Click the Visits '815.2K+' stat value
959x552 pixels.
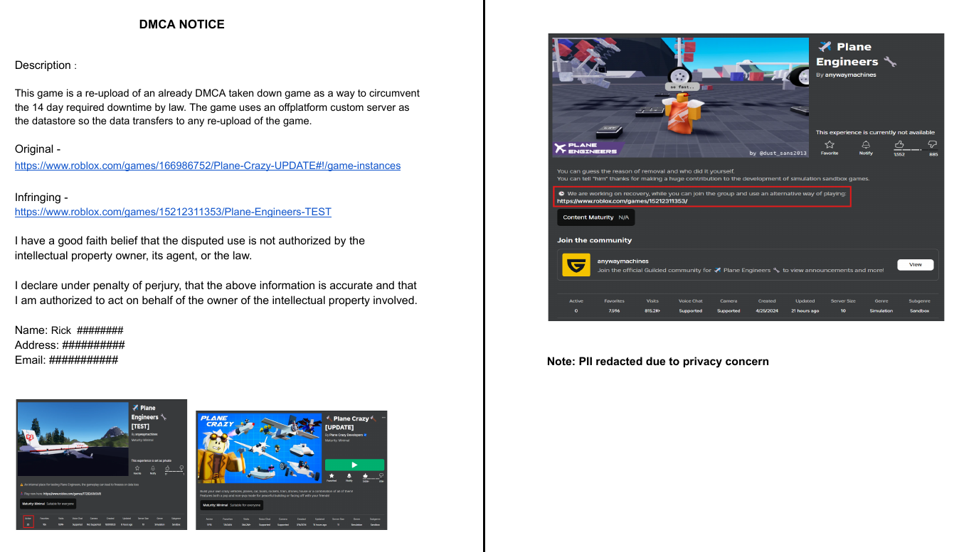[x=652, y=311]
